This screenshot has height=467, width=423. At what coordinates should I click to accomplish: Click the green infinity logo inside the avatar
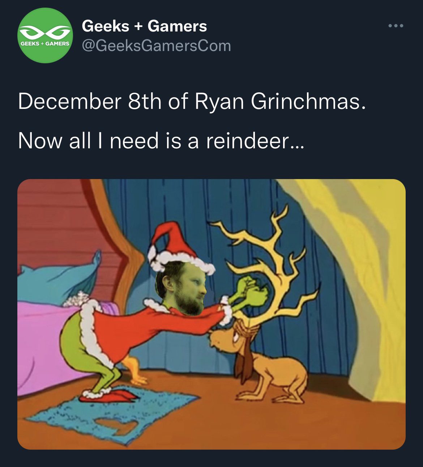[45, 33]
